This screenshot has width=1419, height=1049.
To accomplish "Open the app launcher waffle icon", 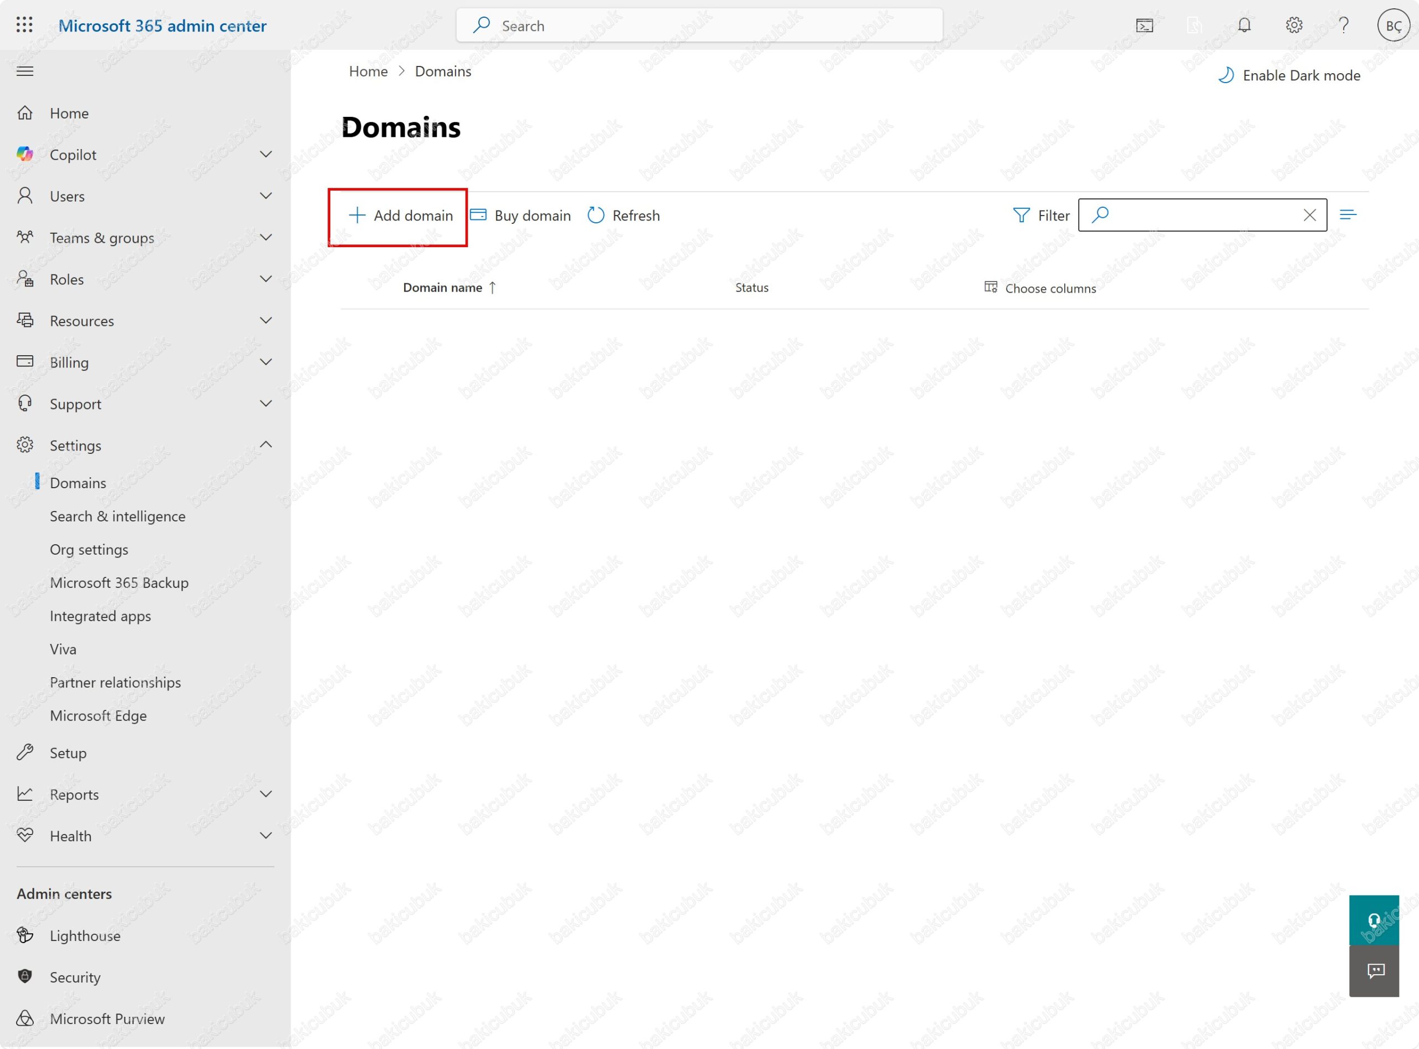I will click(x=24, y=25).
